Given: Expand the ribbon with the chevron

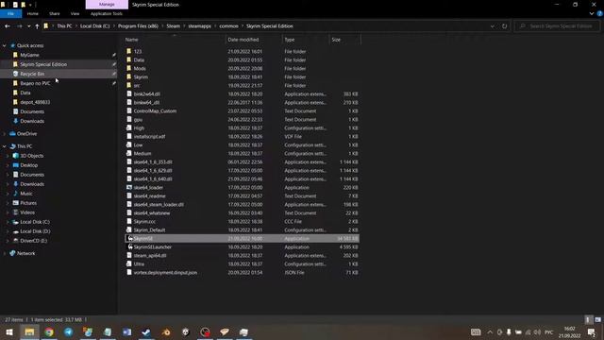Looking at the screenshot, I should [592, 13].
